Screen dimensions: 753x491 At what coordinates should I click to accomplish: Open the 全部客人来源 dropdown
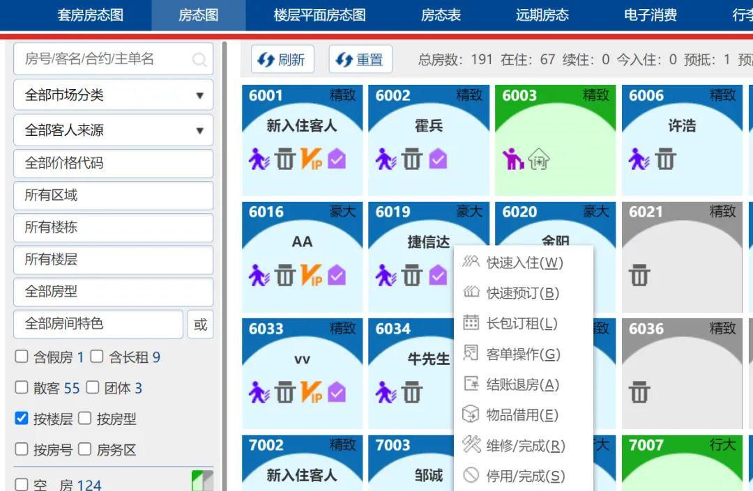(113, 130)
